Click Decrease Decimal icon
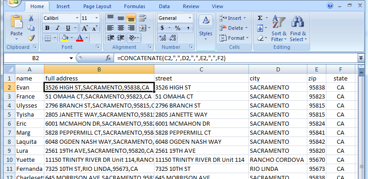 (x=172, y=38)
